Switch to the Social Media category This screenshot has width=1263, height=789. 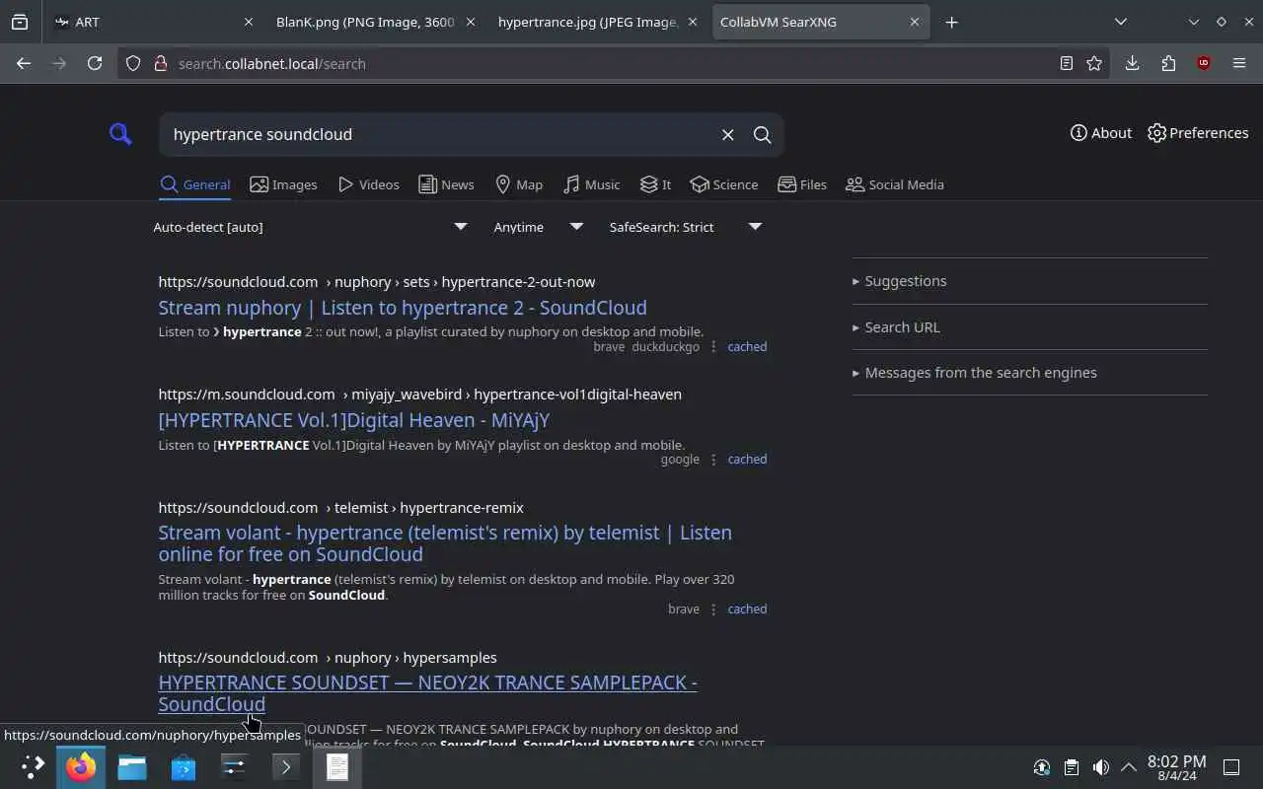(x=895, y=184)
